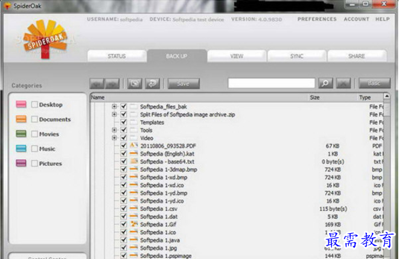The height and width of the screenshot is (259, 399).
Task: Click the file icon of Softpedia 1.dat
Action: click(x=134, y=216)
